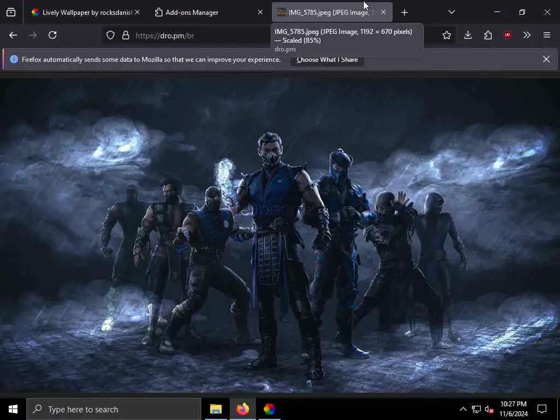Reload the current page
Viewport: 560px width, 420px height.
tap(52, 35)
